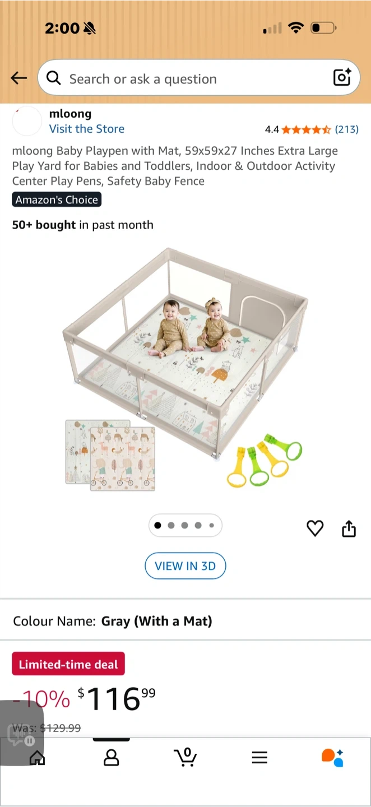The width and height of the screenshot is (371, 807).
Task: Open Rufus AI assistant icon
Action: (x=332, y=757)
